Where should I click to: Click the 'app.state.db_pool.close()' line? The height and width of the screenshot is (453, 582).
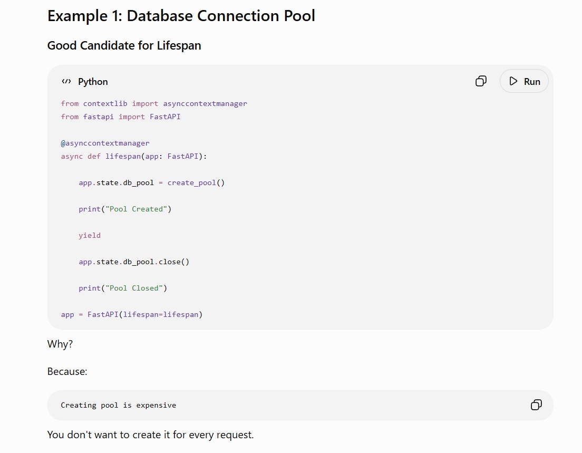pyautogui.click(x=133, y=262)
